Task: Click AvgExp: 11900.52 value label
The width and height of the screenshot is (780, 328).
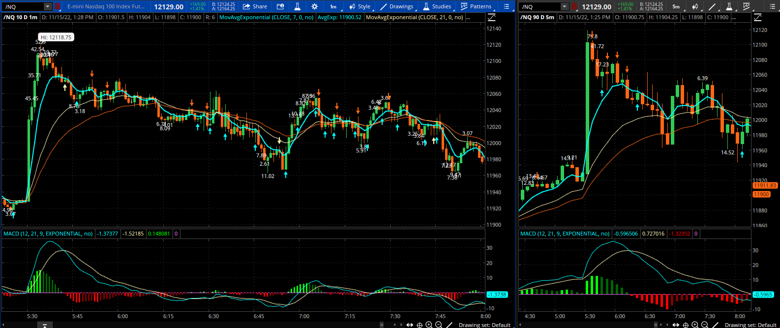Action: point(339,17)
